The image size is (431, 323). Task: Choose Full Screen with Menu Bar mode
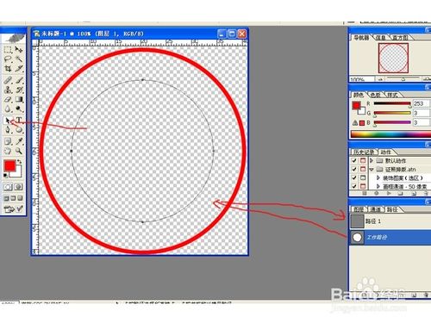pyautogui.click(x=13, y=198)
